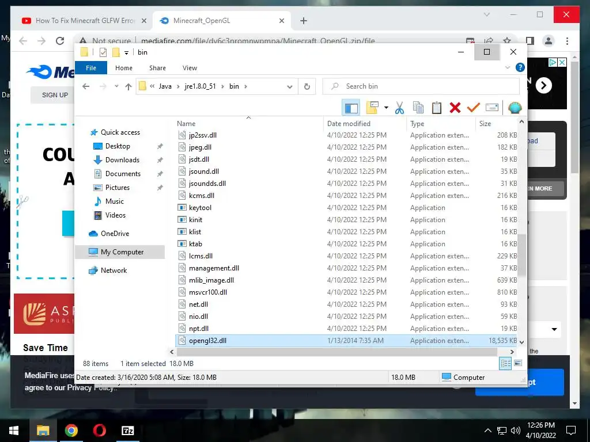Open the Share ribbon tab
590x442 pixels.
[157, 68]
